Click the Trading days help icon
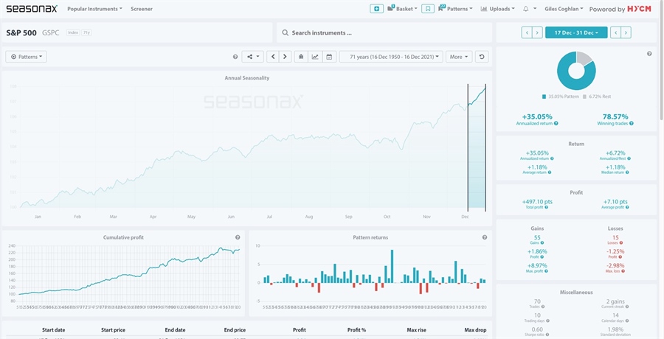The width and height of the screenshot is (664, 339). pyautogui.click(x=547, y=321)
